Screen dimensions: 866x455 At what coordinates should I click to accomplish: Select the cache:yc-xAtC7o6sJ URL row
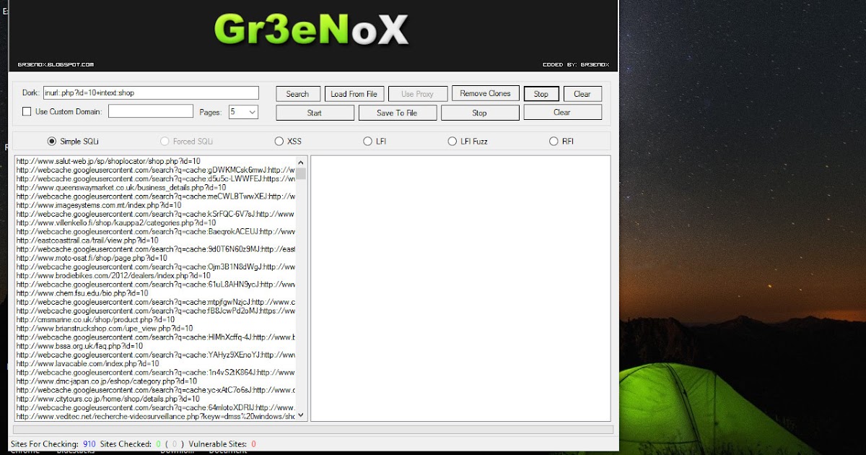(x=155, y=390)
